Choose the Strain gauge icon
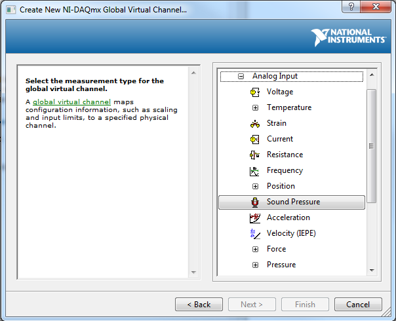 (x=255, y=123)
